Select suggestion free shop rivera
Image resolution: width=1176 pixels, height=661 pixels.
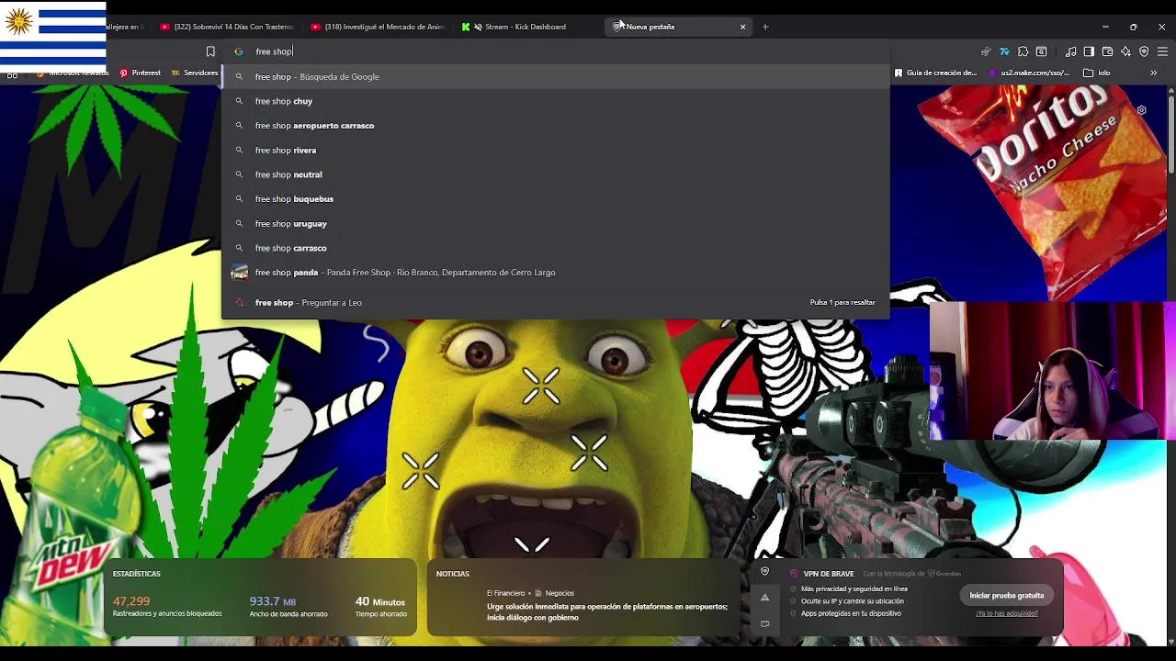(x=555, y=150)
